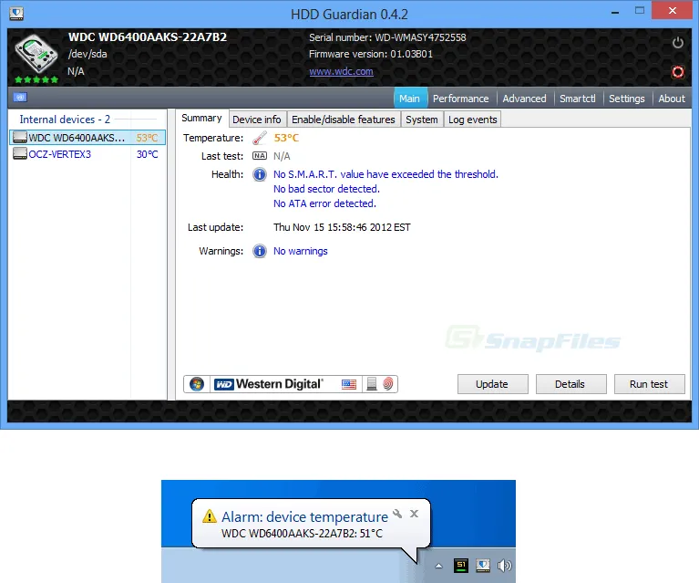Open the www.wdc.com link

coord(341,71)
